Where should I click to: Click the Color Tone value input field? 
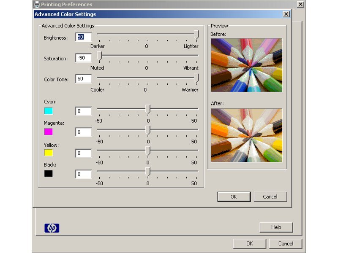(x=84, y=79)
